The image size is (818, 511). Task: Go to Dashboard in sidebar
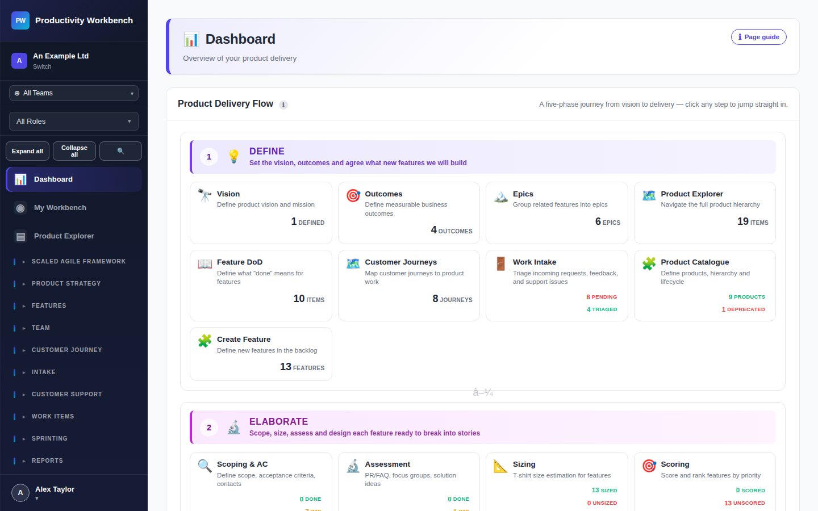point(74,179)
